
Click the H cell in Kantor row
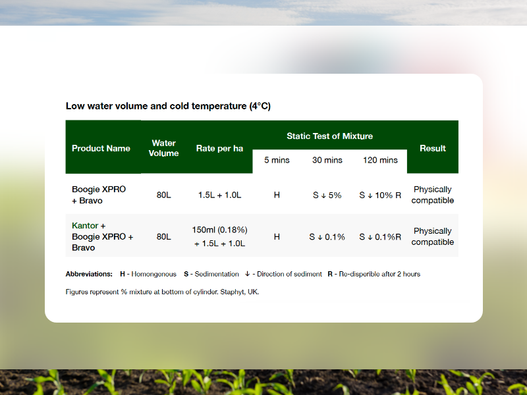[x=277, y=237]
